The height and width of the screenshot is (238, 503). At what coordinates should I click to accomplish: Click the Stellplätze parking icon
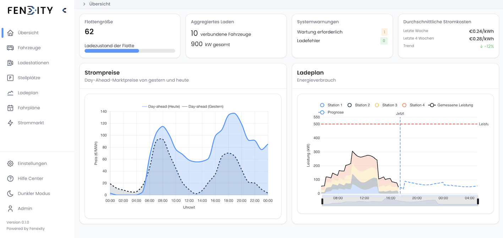tap(11, 78)
